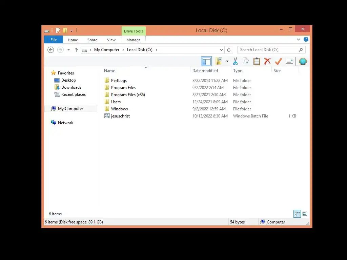This screenshot has height=260, width=347.
Task: Click the search magnifier icon
Action: click(301, 50)
